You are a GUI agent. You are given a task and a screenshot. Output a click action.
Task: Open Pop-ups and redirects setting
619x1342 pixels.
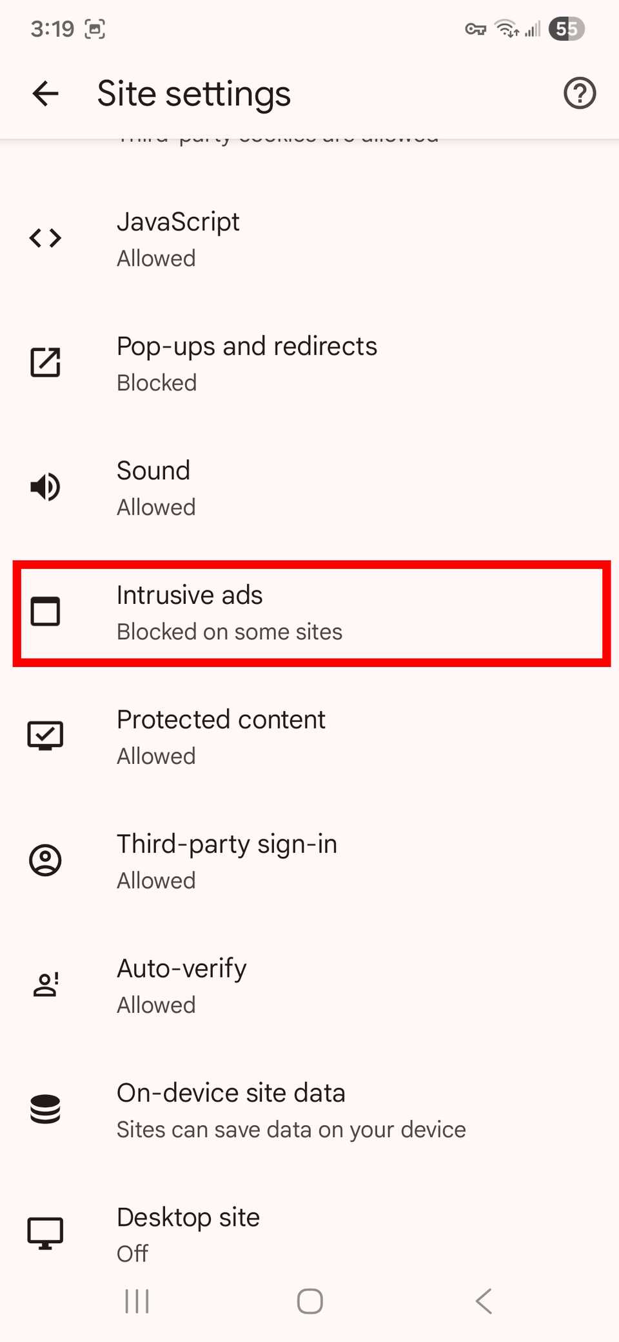coord(309,364)
